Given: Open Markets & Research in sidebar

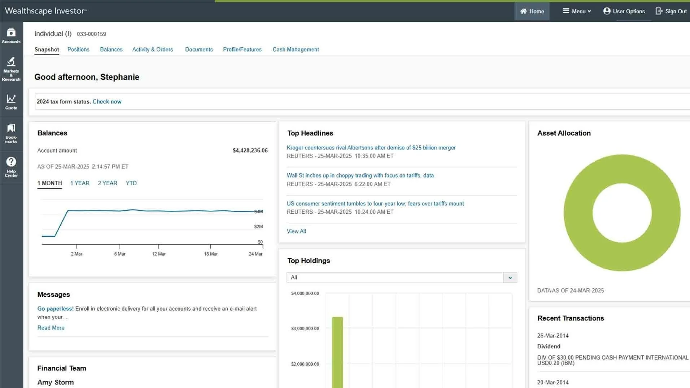Looking at the screenshot, I should pos(11,69).
